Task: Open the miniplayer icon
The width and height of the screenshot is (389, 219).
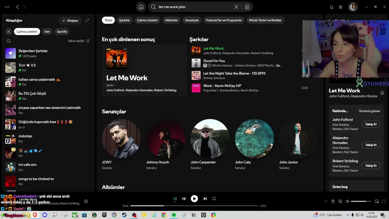Action: [x=377, y=201]
